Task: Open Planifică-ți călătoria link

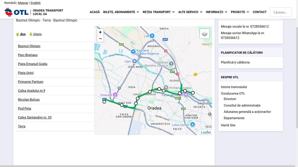Action: point(235,62)
